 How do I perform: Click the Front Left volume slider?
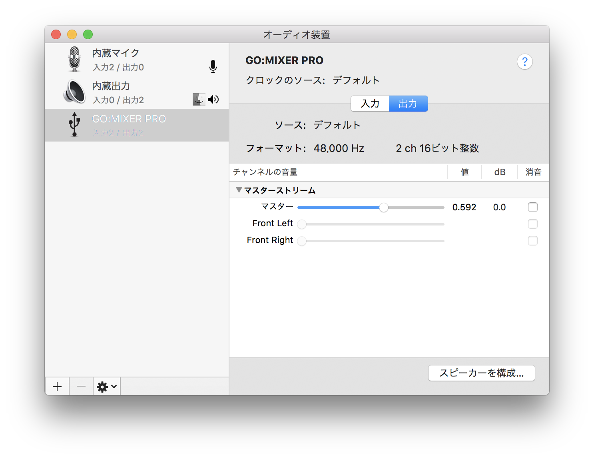click(x=371, y=224)
